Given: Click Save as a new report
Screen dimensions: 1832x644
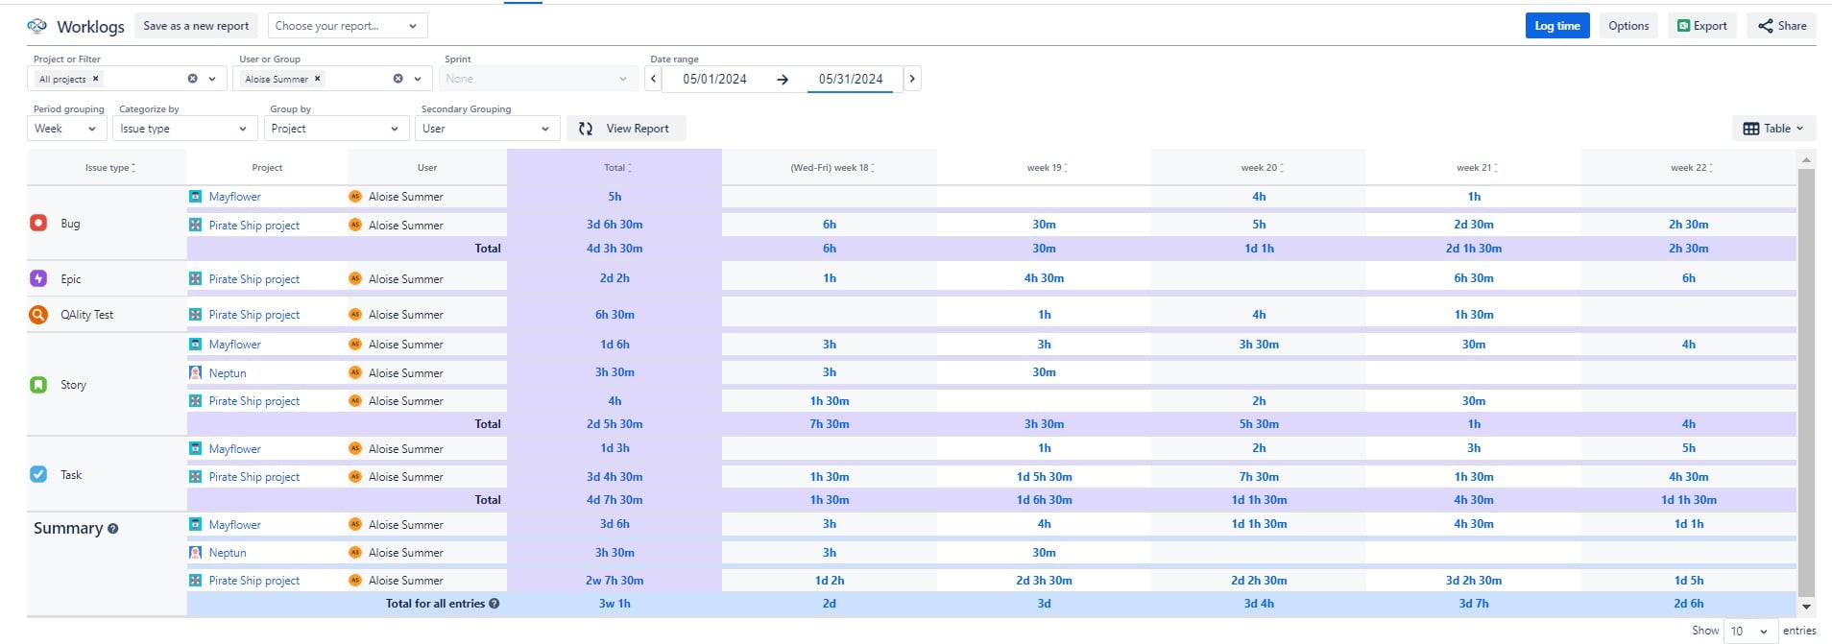Looking at the screenshot, I should (x=196, y=26).
